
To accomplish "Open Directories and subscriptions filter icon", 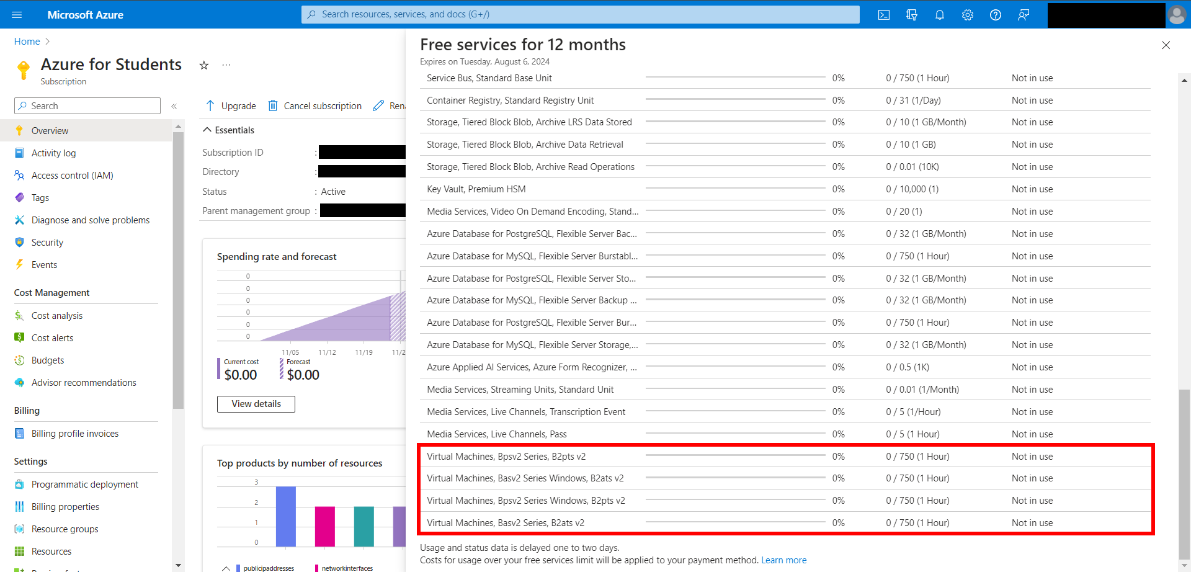I will [x=912, y=14].
